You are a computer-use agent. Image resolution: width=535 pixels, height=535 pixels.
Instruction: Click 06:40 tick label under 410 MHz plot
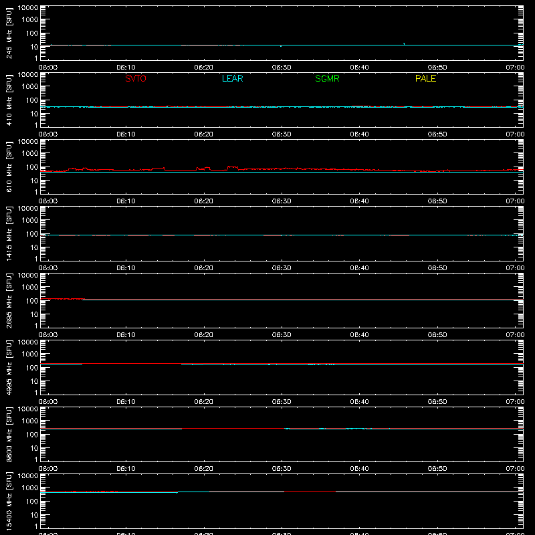pos(359,134)
